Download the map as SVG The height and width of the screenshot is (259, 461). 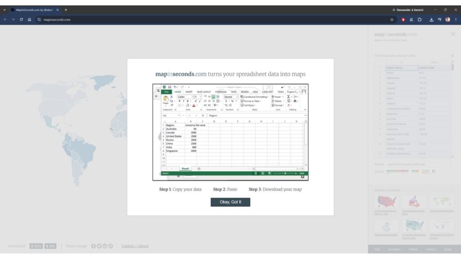tap(36, 246)
